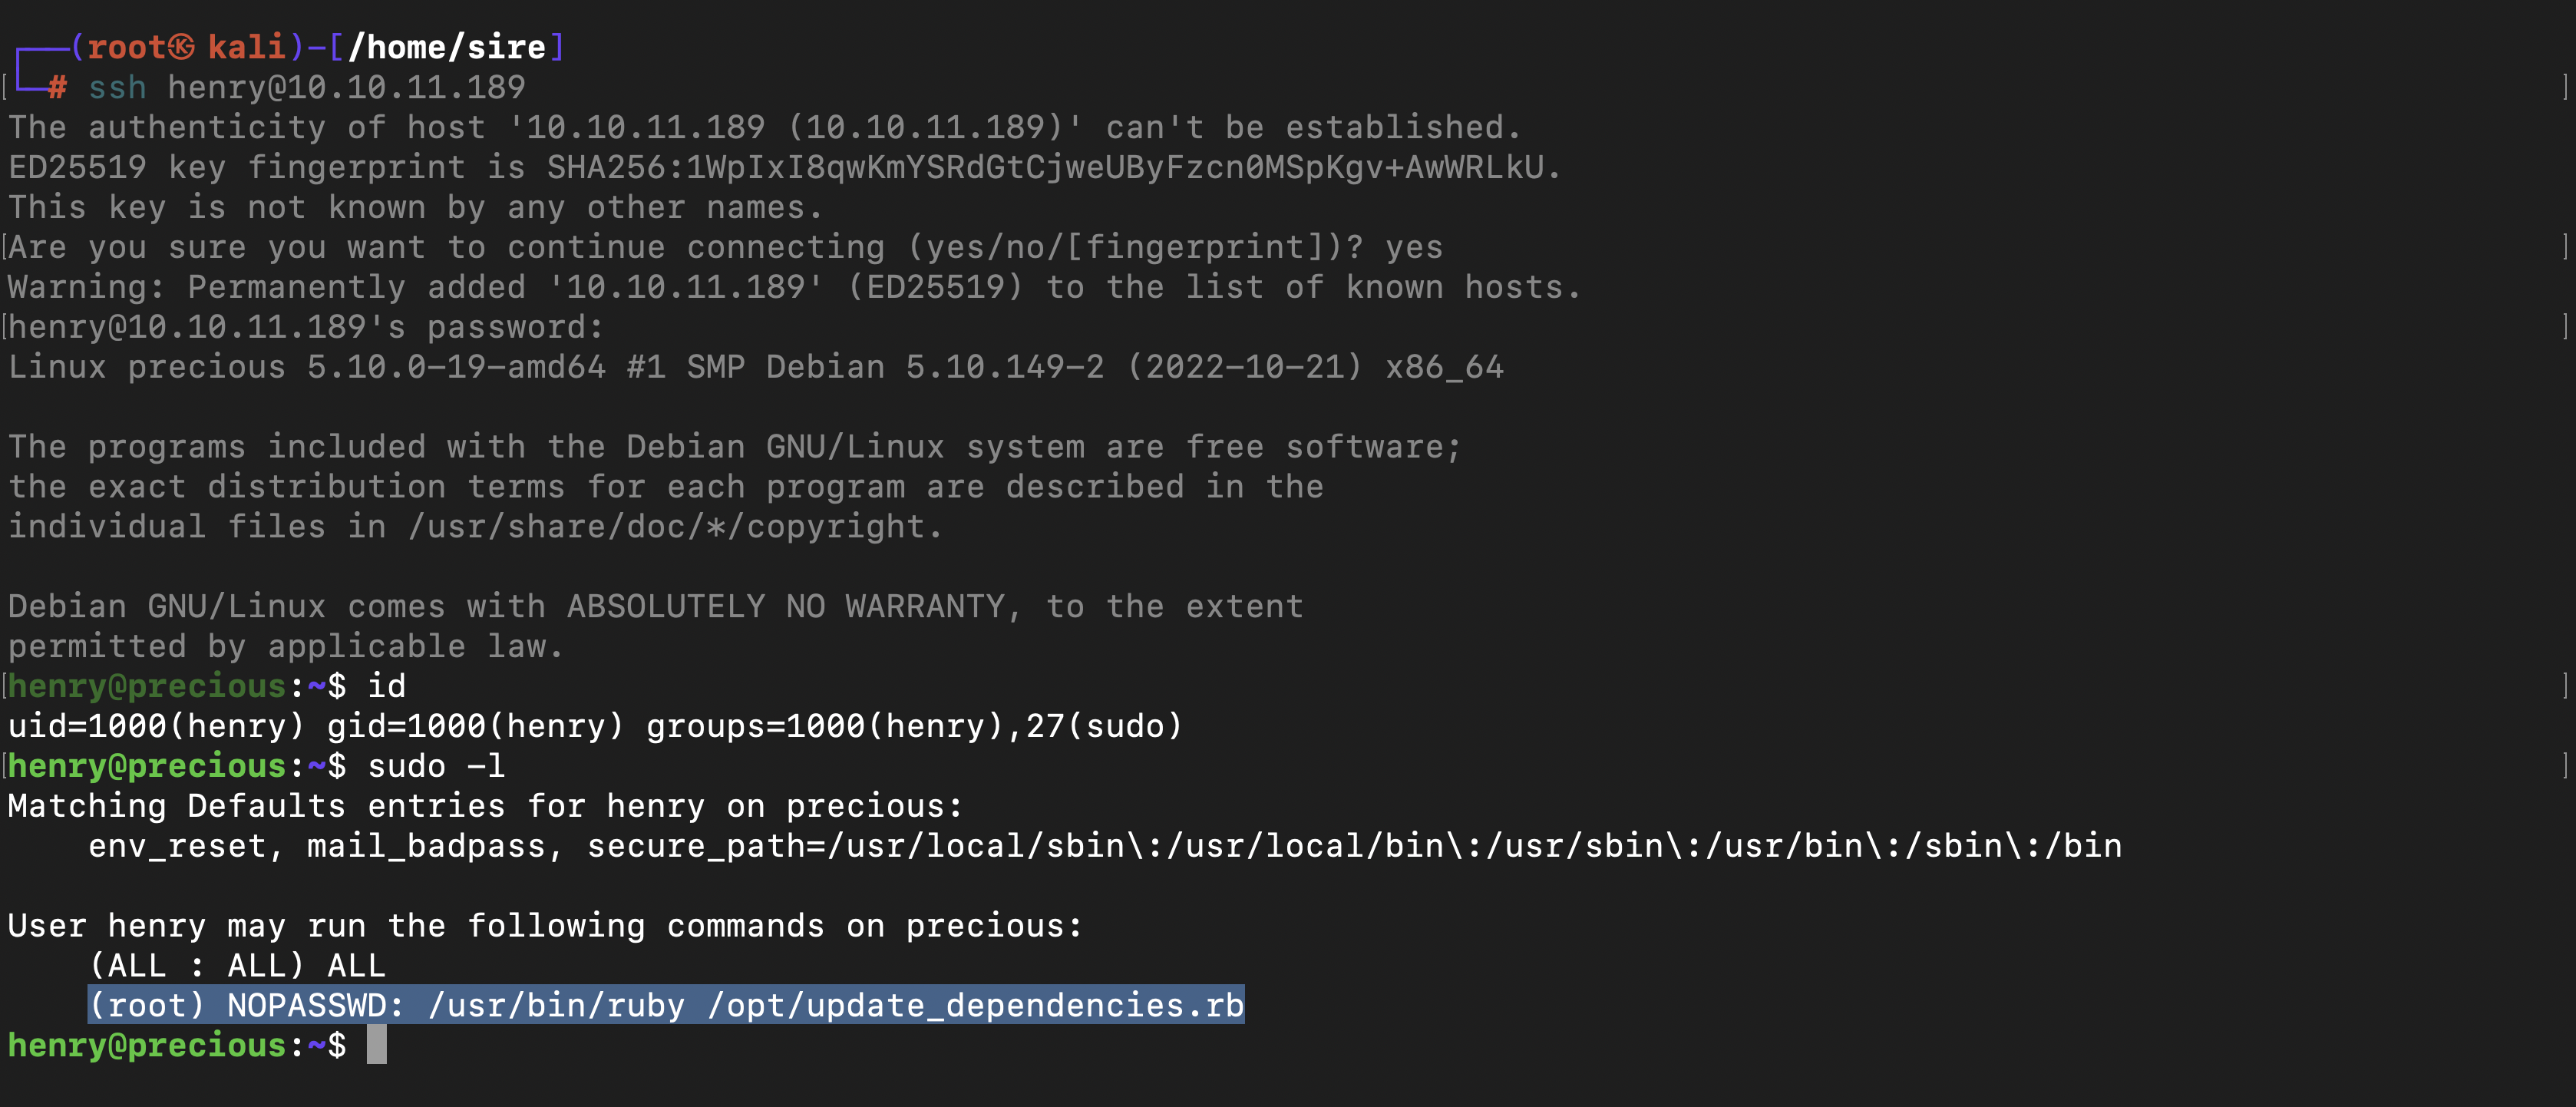The image size is (2576, 1107).
Task: Click the password prompt line
Action: click(x=306, y=327)
